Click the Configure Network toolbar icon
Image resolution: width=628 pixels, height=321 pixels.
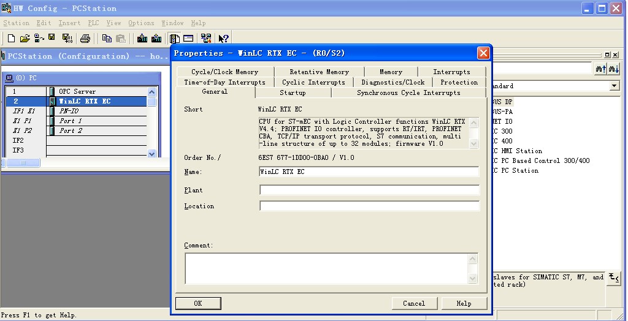pyautogui.click(x=206, y=39)
